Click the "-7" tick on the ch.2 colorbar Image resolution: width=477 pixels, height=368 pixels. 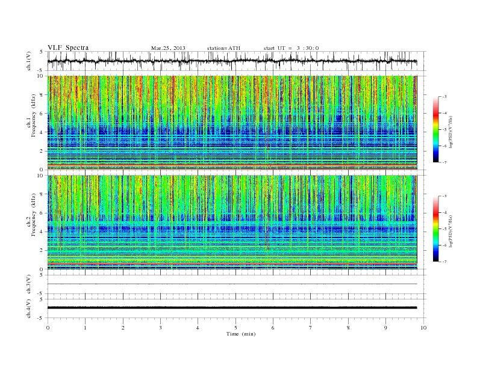click(444, 262)
